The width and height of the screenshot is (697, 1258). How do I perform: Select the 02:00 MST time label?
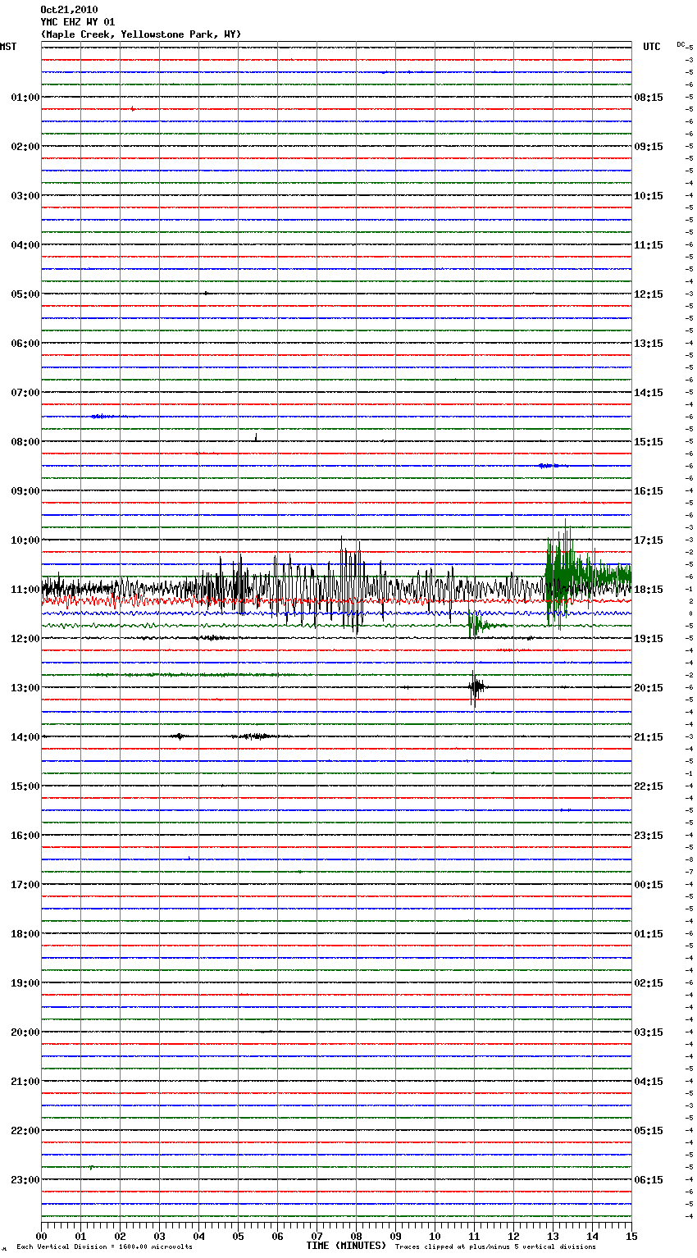tap(25, 147)
